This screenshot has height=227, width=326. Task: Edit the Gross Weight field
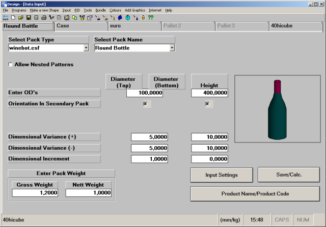click(35, 193)
